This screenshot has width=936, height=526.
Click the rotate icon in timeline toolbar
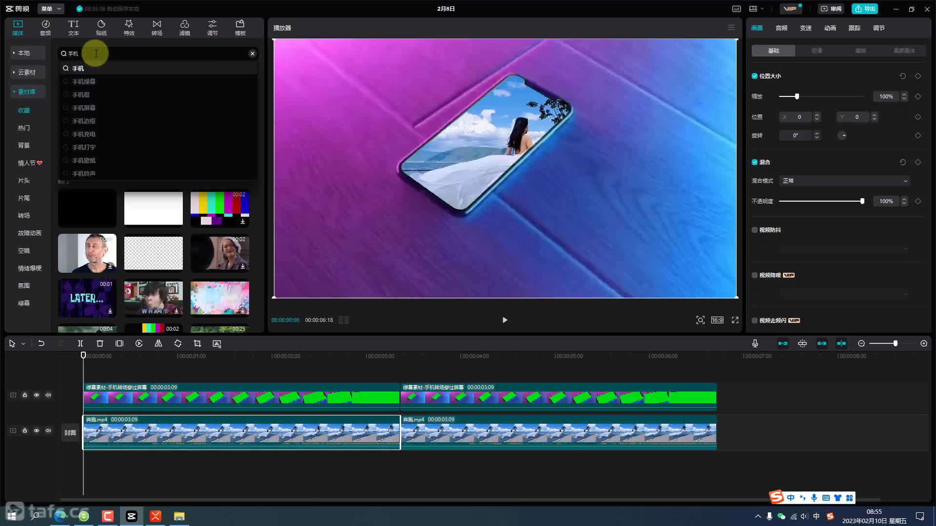click(x=178, y=343)
